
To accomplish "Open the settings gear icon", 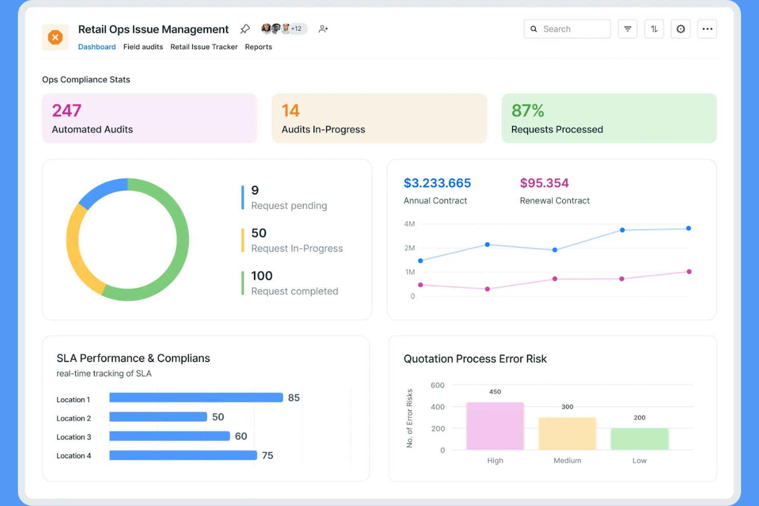I will click(681, 29).
